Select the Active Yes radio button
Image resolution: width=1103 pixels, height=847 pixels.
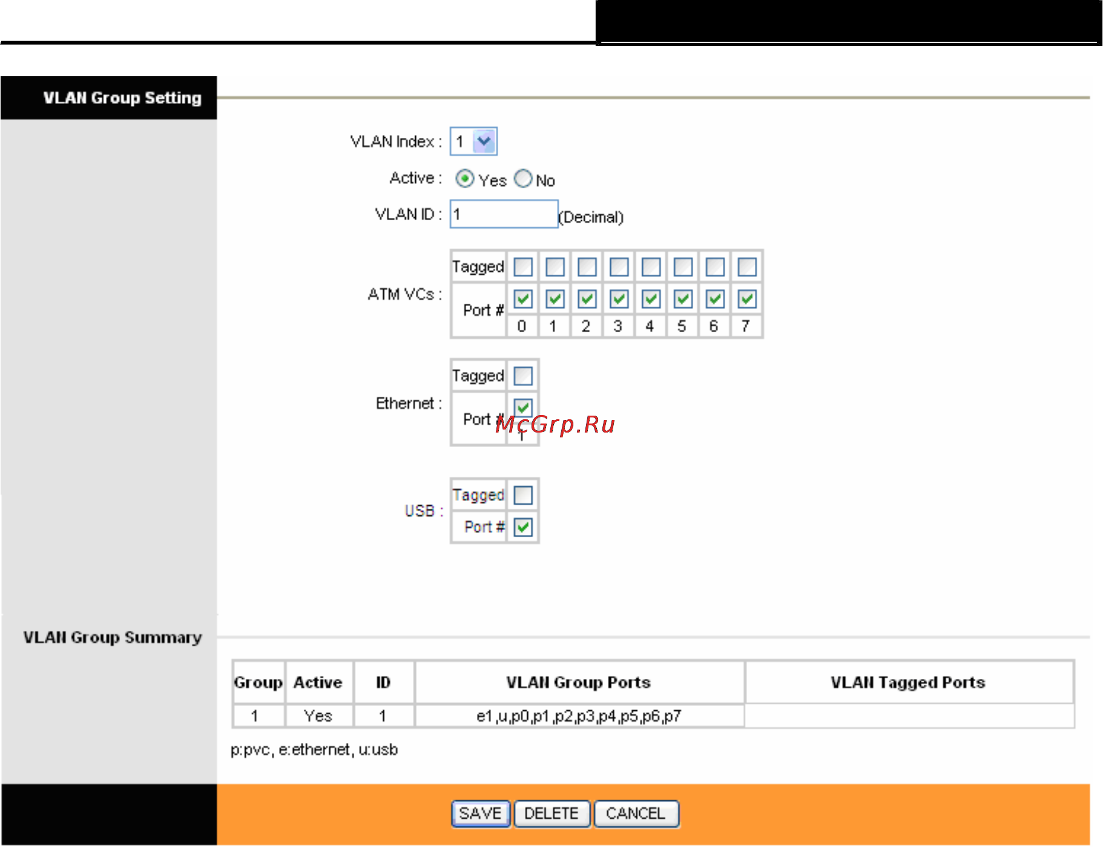[x=464, y=179]
